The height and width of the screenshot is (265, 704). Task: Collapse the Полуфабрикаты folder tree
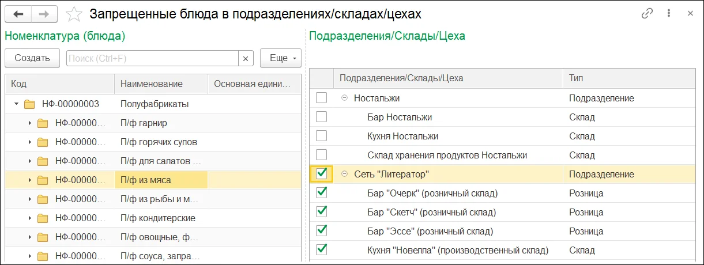coord(17,104)
